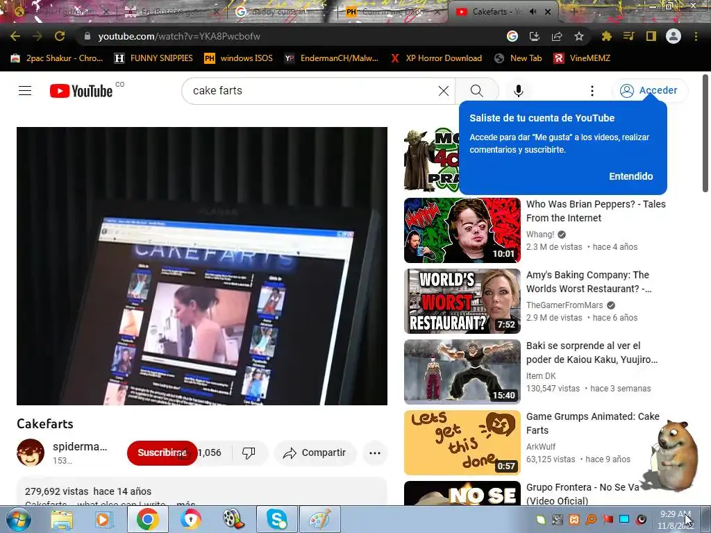Open 'Game Grumps Animated: Cake Farts' title
Viewport: 711px width, 533px height.
593,423
